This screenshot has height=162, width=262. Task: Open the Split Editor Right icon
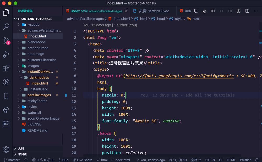click(x=247, y=11)
